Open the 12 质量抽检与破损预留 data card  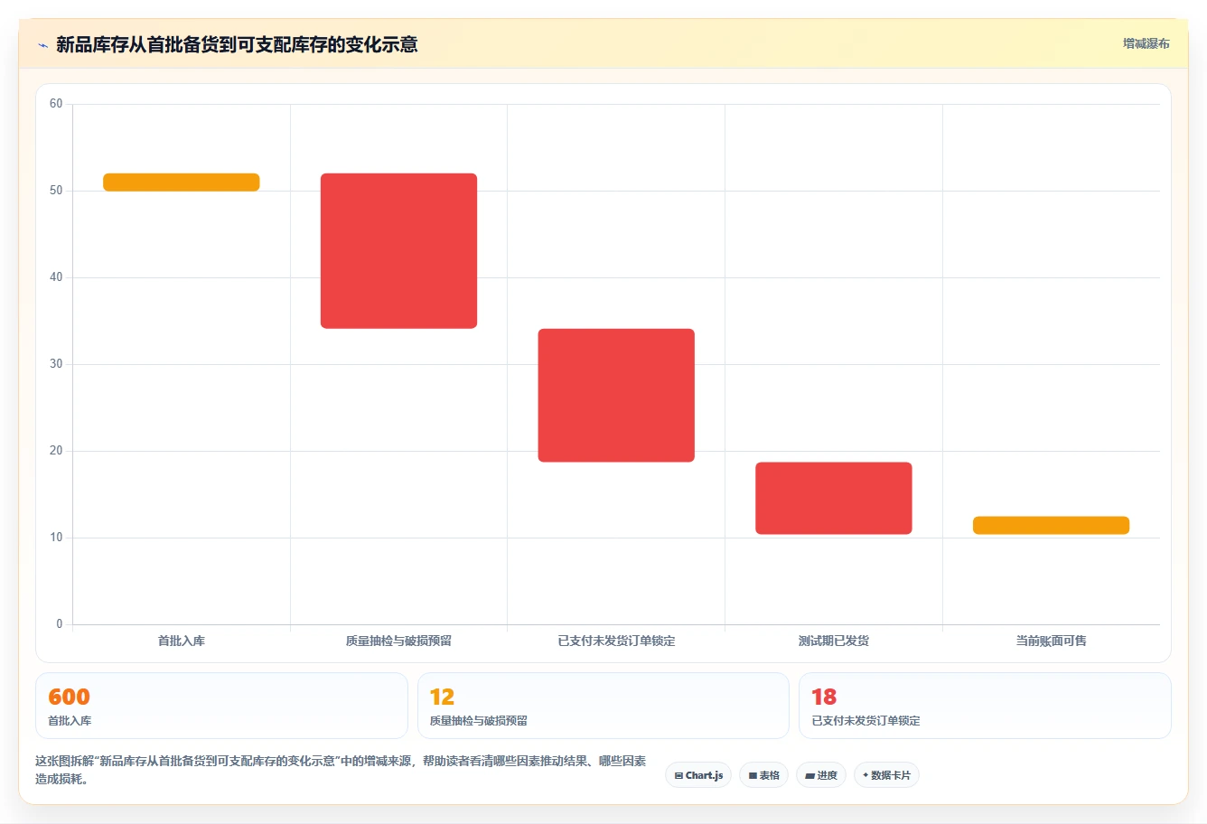pyautogui.click(x=603, y=706)
